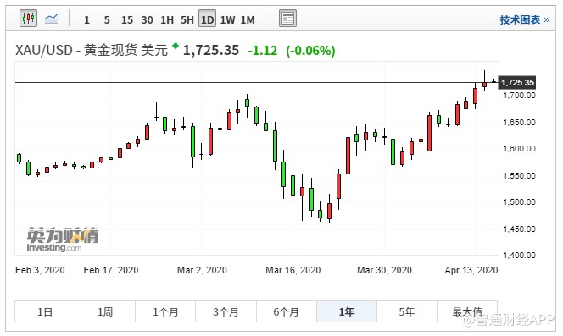Screen dimensions: 563x336
Task: Click the 1,700.00 axis label
Action: click(519, 96)
